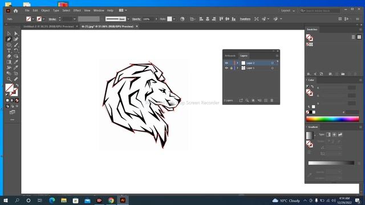
Task: Switch to Untitled-2 document tab
Action: [48, 27]
